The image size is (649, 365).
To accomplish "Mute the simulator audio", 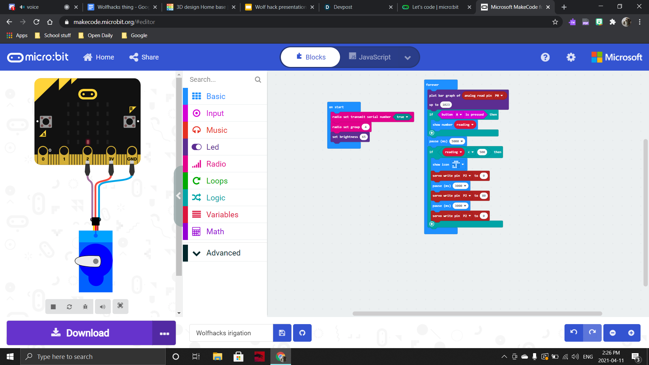I will [103, 307].
